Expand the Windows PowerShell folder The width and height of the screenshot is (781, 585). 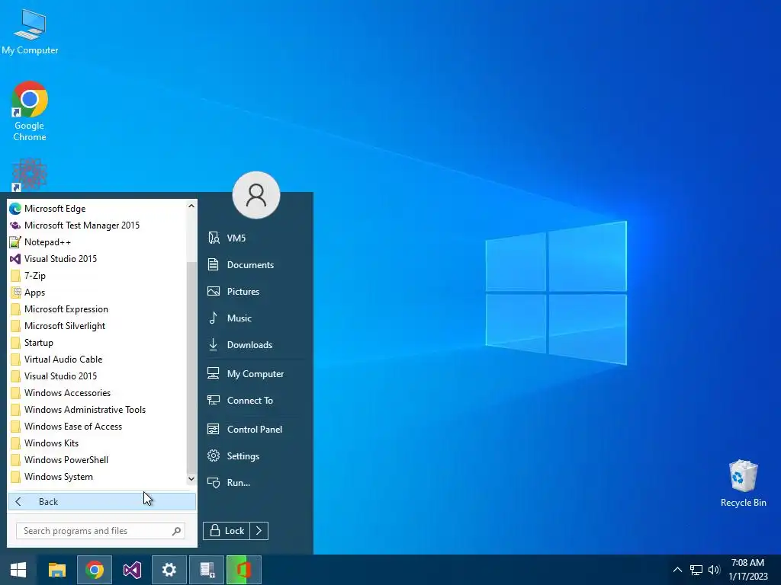97,459
